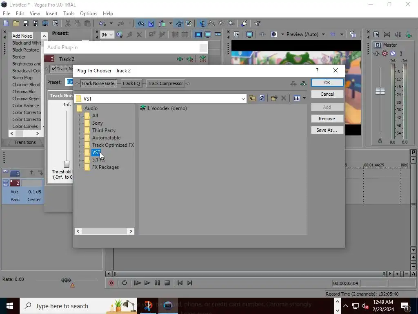The image size is (418, 314).
Task: Toggle Track Noise Gate checkbox in Audio Plug-In
Action: coord(54,69)
